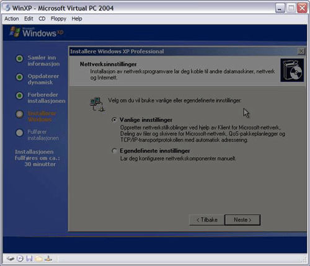The width and height of the screenshot is (310, 266).
Task: Click the floppy disk status icon
Action: pyautogui.click(x=29, y=259)
